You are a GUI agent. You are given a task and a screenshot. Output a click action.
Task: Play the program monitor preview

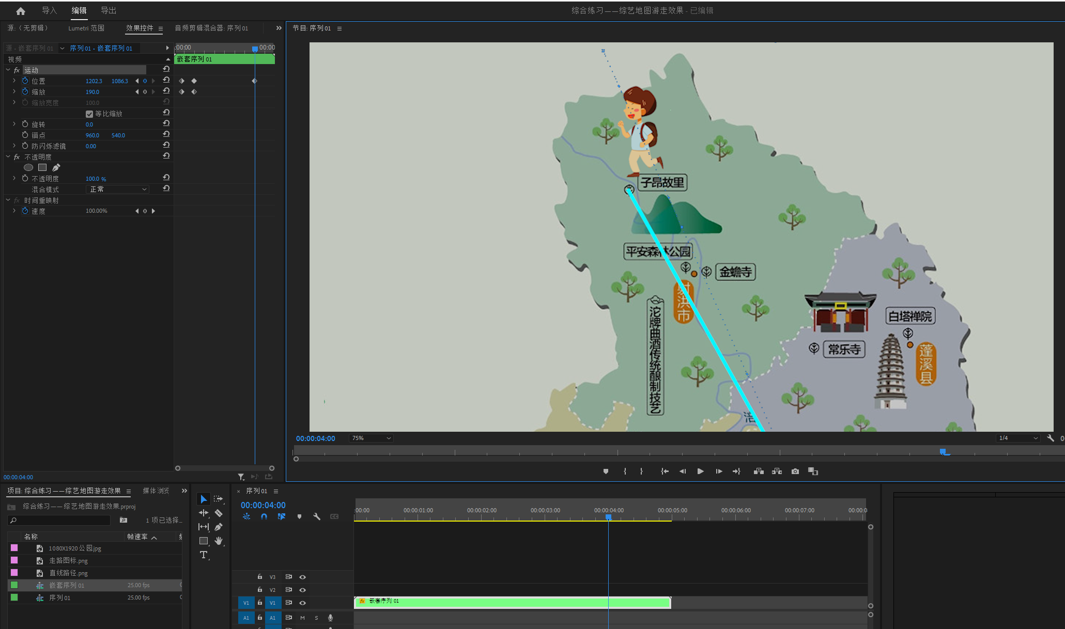(700, 471)
